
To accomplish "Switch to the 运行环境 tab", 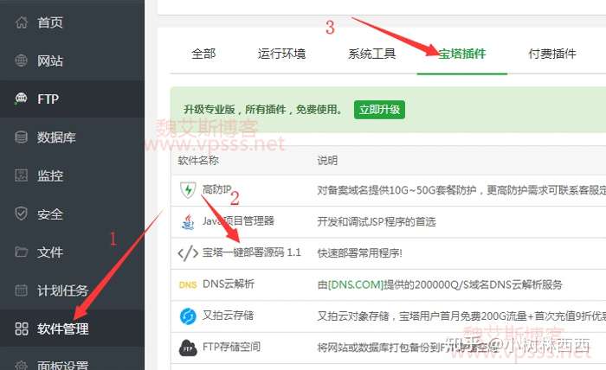I will [281, 54].
